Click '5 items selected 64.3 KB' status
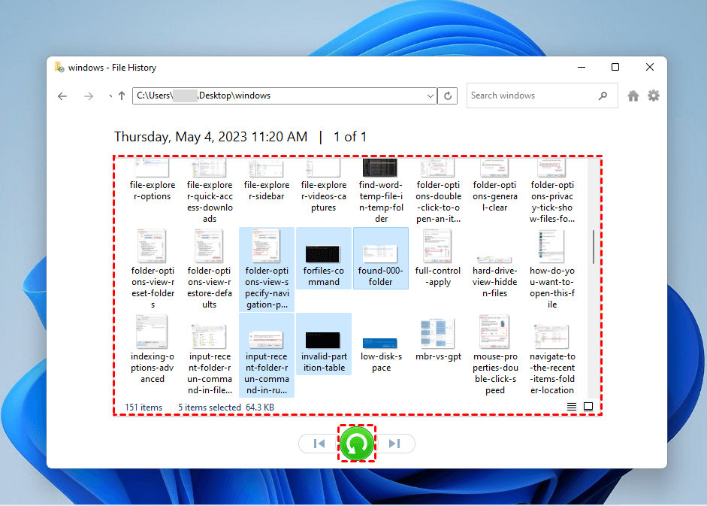The image size is (707, 506). [226, 408]
